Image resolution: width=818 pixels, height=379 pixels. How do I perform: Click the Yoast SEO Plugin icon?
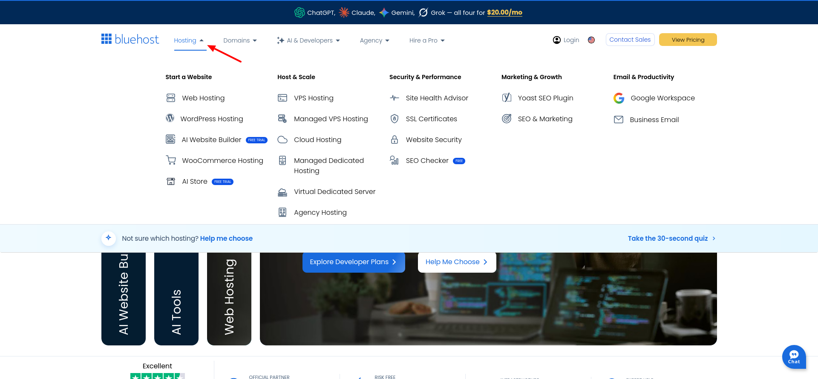507,98
